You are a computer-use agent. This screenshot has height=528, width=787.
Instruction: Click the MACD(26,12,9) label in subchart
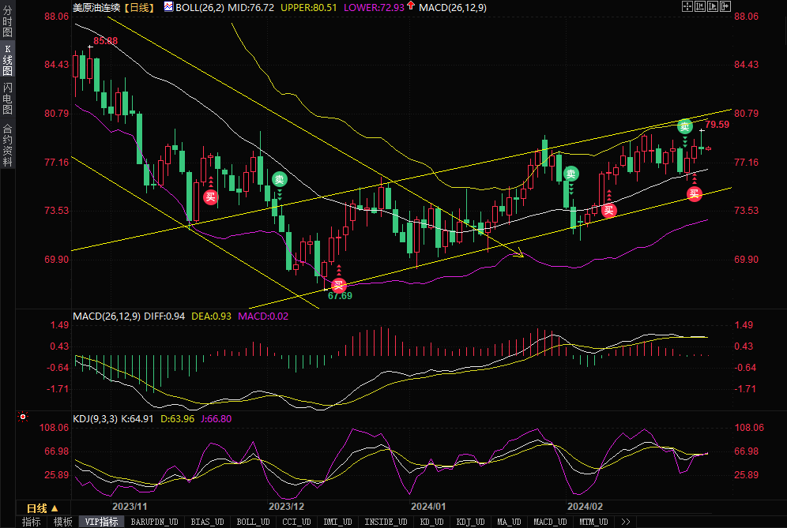(106, 316)
